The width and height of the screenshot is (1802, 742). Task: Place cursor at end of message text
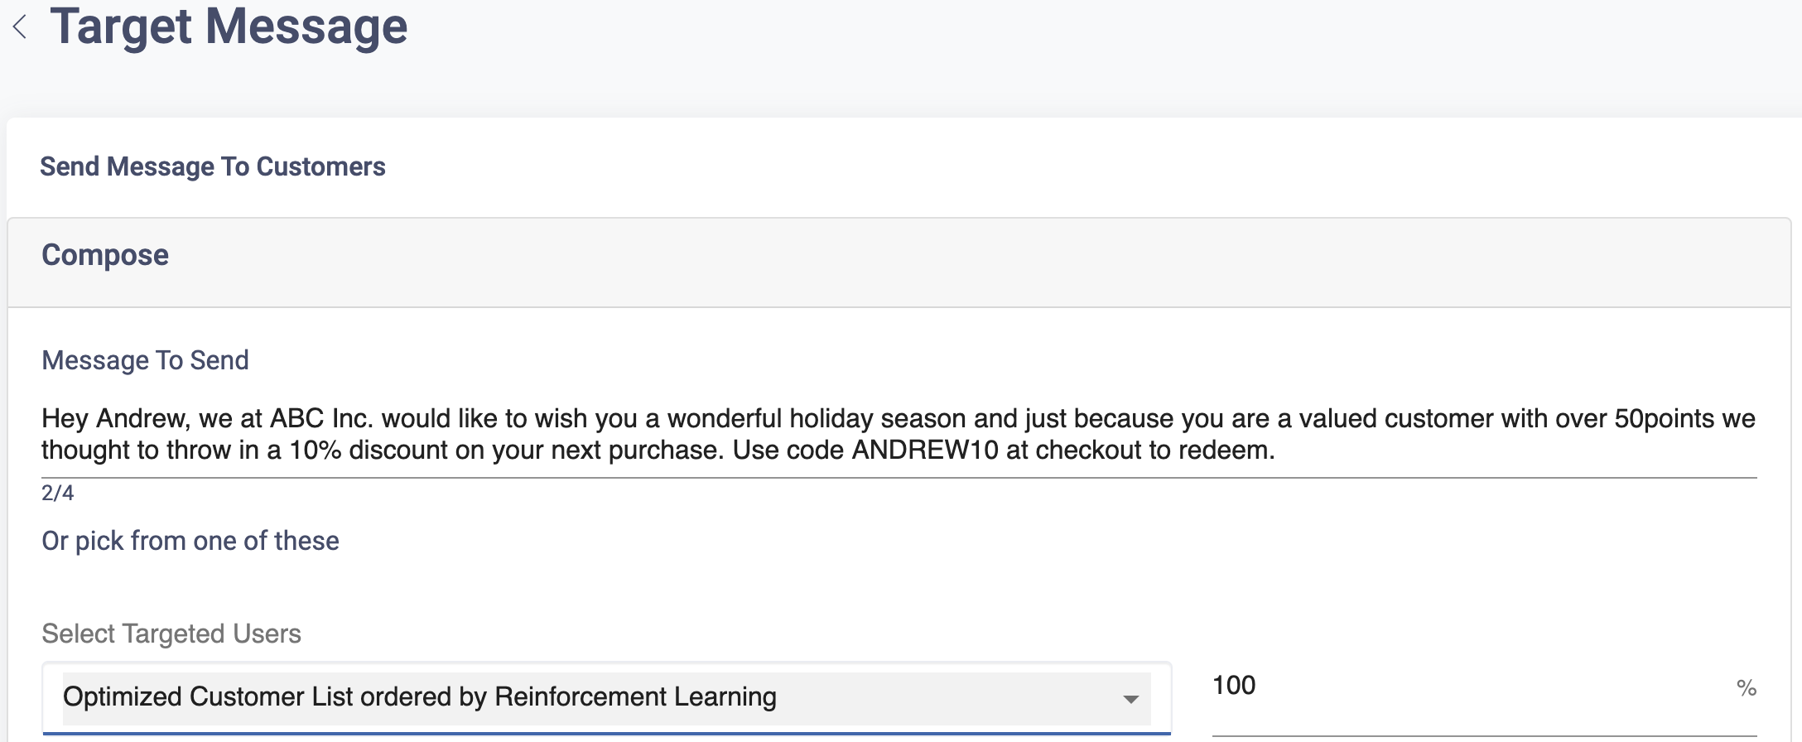click(x=1275, y=450)
